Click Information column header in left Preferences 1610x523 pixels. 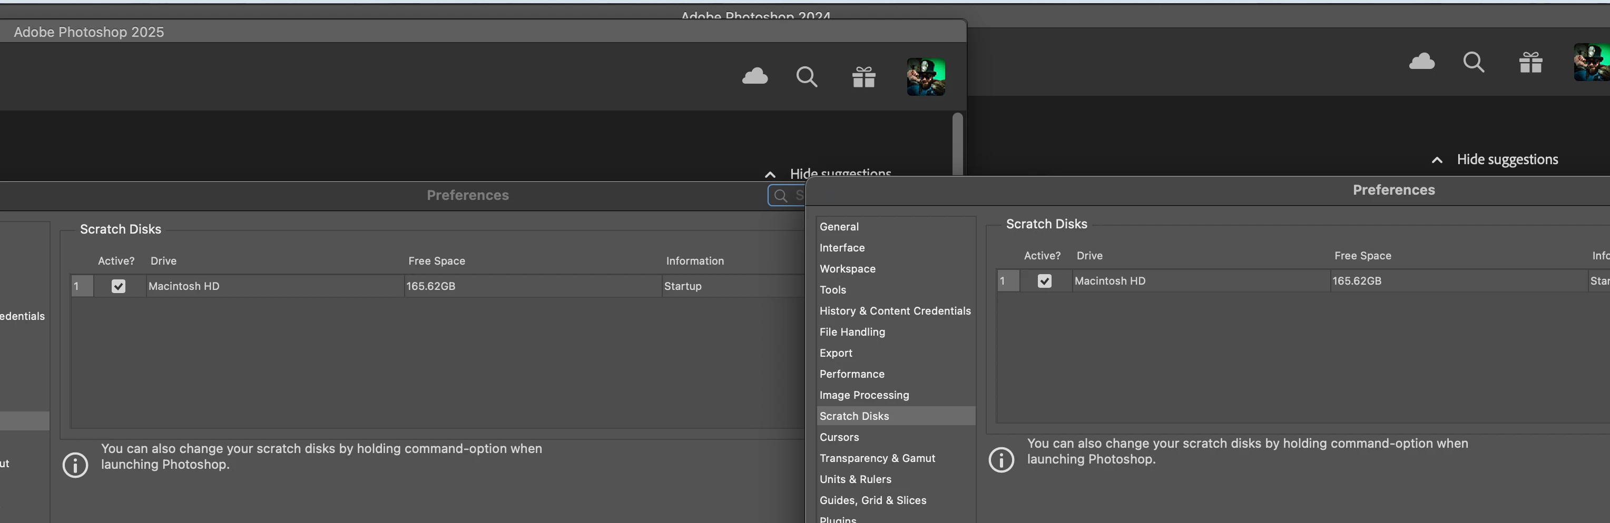(695, 261)
